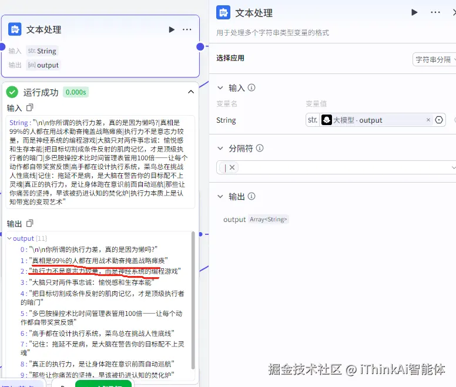
Task: Click the Str icon in right panel header
Action: coord(223,12)
